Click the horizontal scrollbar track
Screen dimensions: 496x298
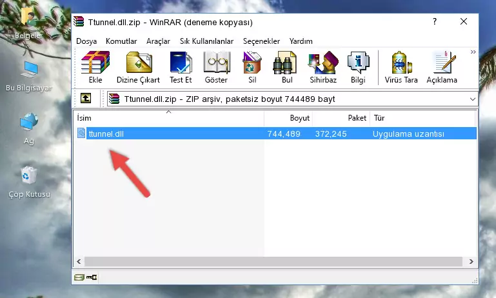pyautogui.click(x=273, y=262)
